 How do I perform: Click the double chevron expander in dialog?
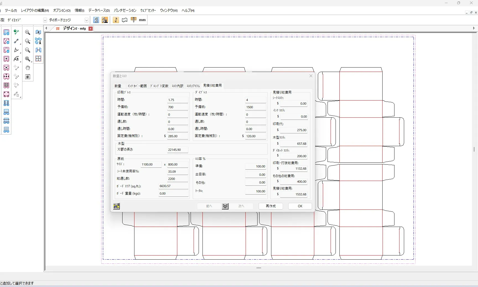(x=225, y=206)
